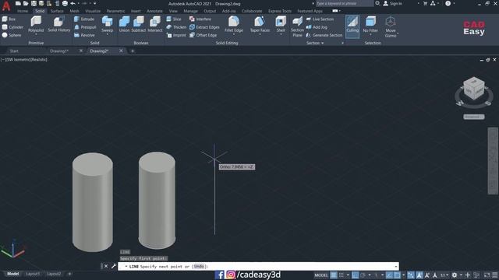Expand the Sweep tool dropdown arrow
Screen dimensions: 499x280
pos(108,34)
